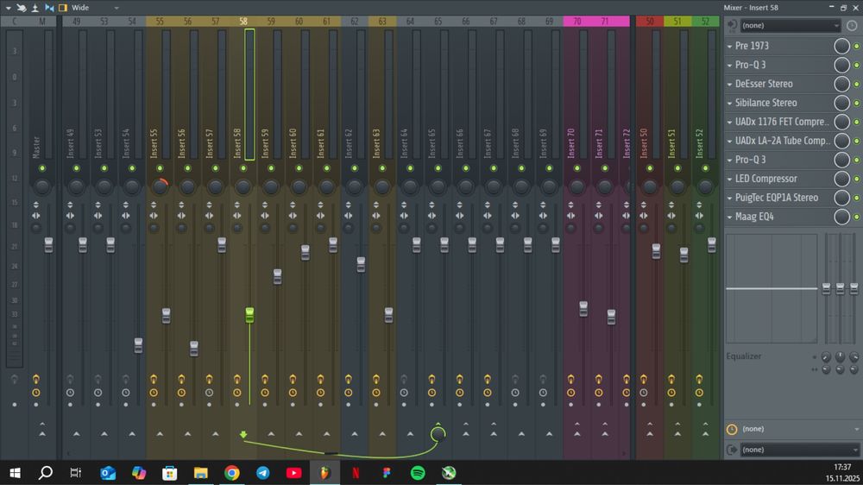Switch to FL Studio taskbar icon

324,473
